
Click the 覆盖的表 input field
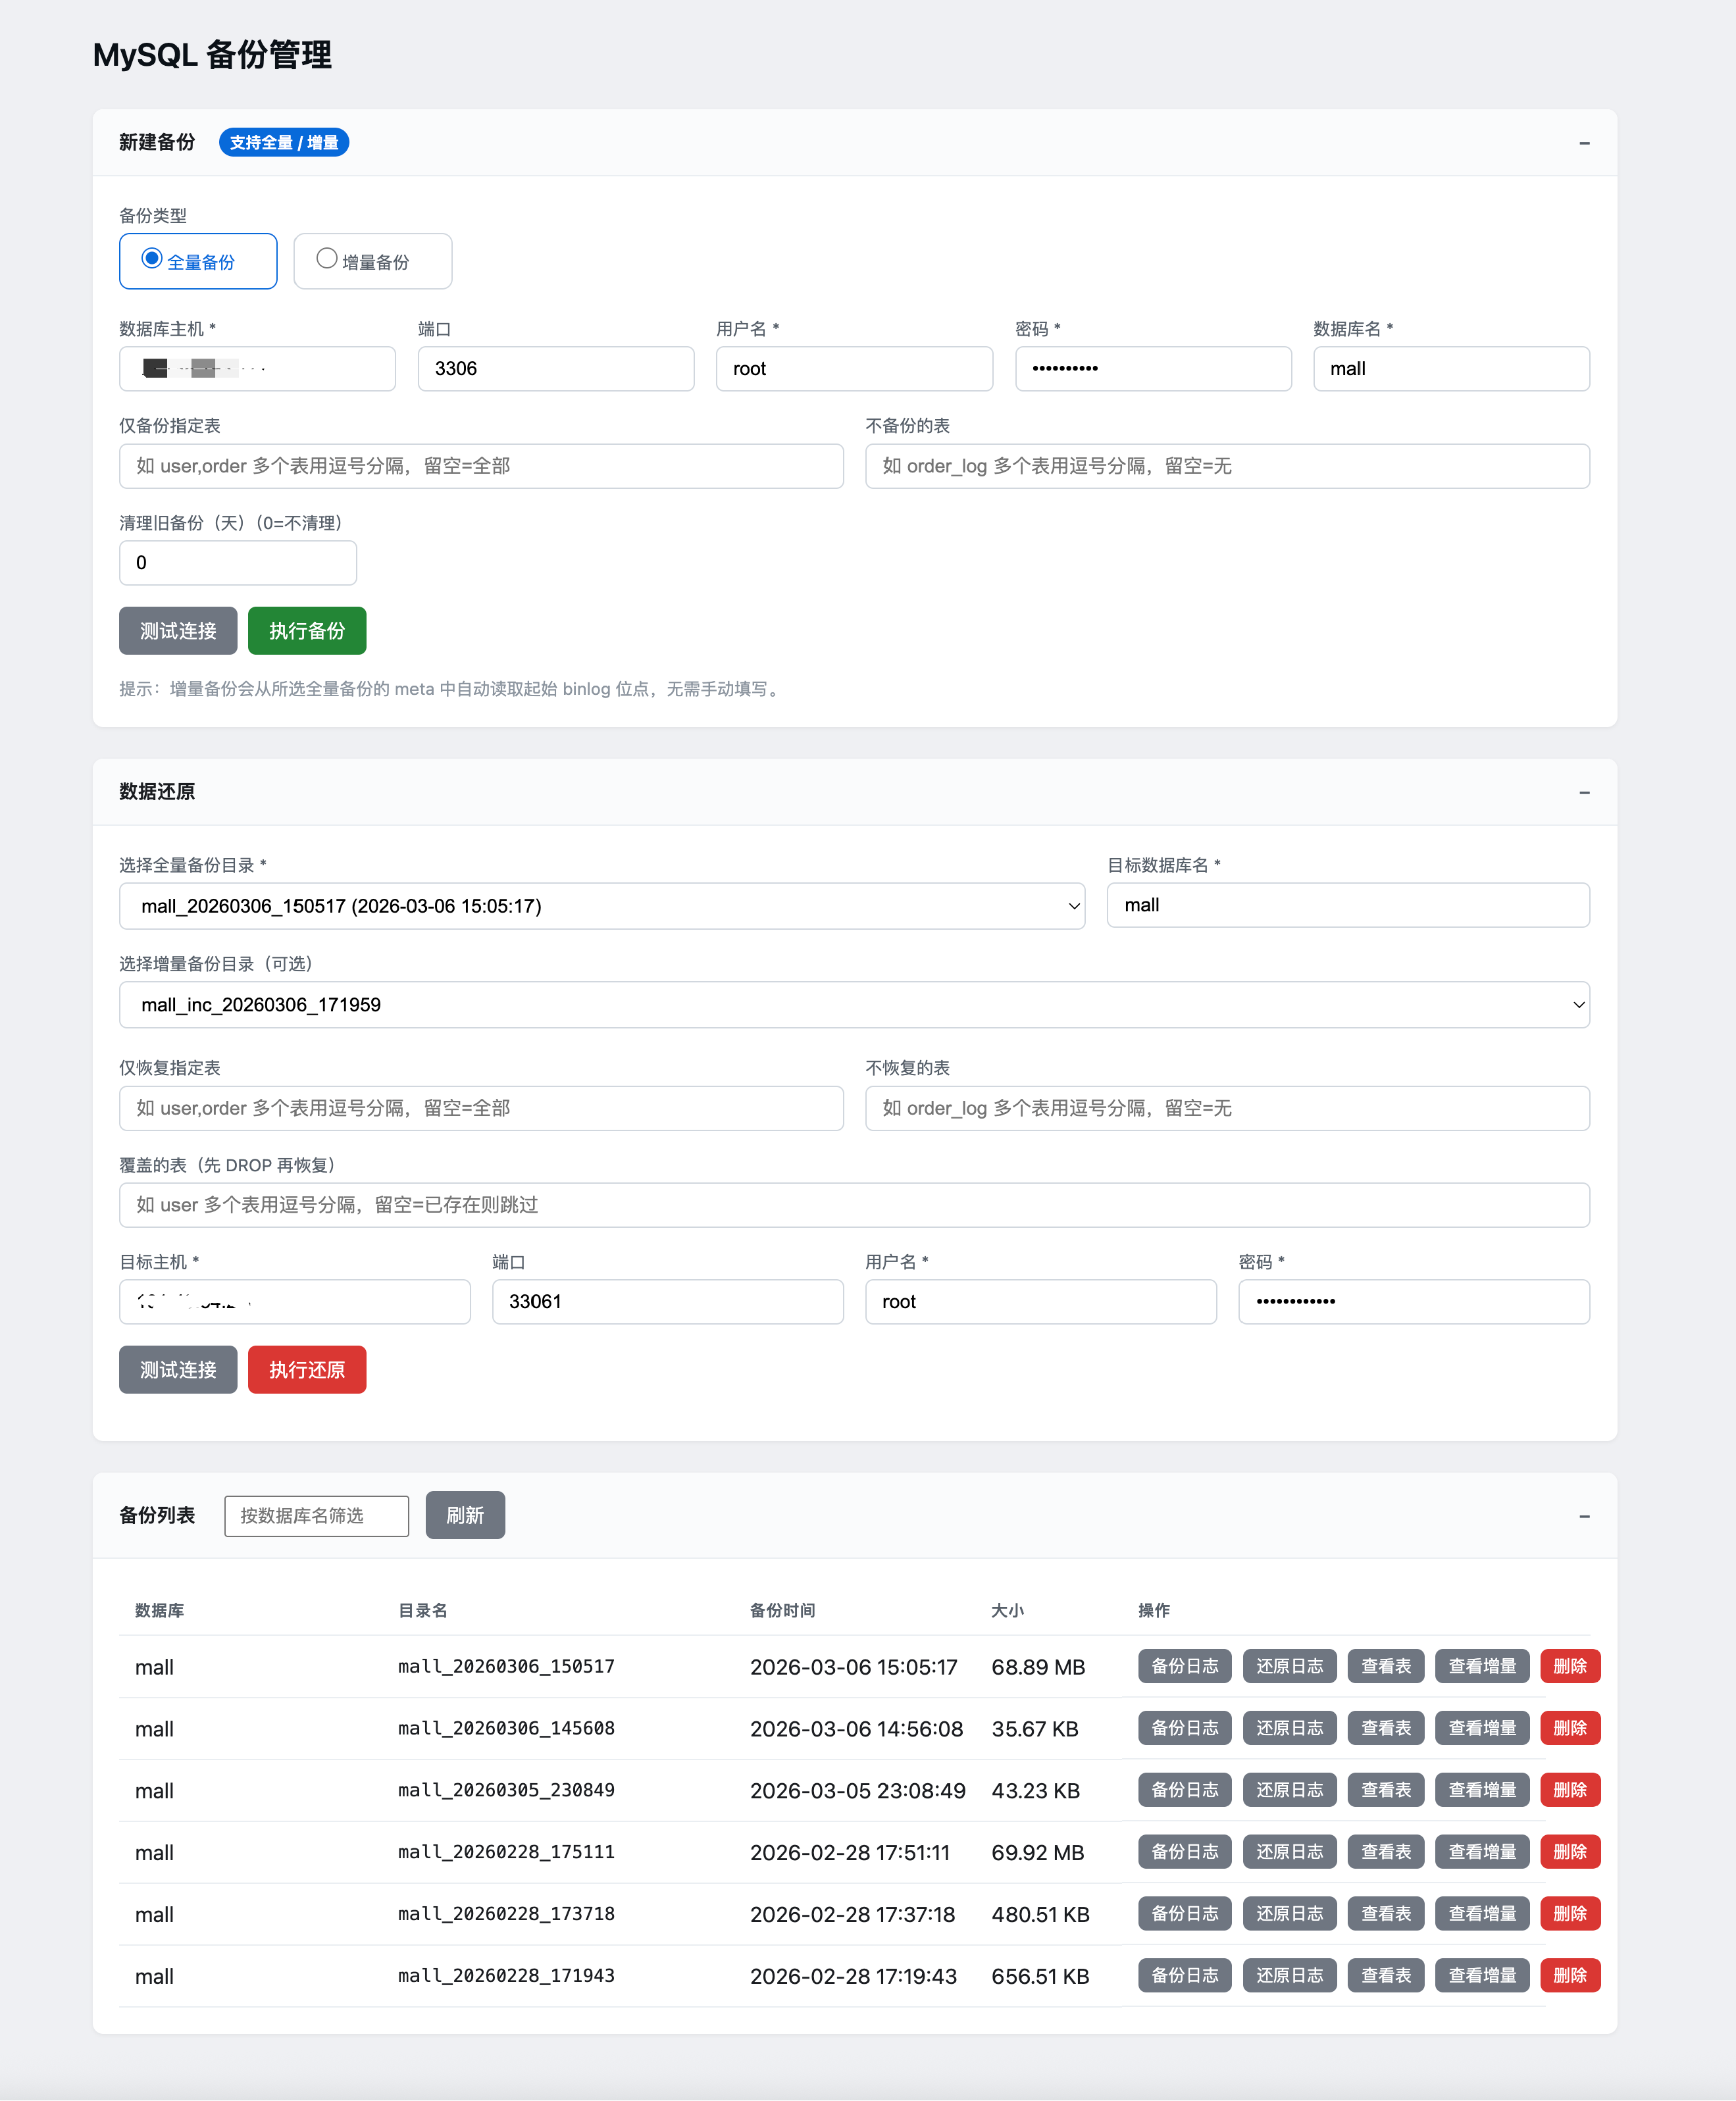[x=853, y=1205]
